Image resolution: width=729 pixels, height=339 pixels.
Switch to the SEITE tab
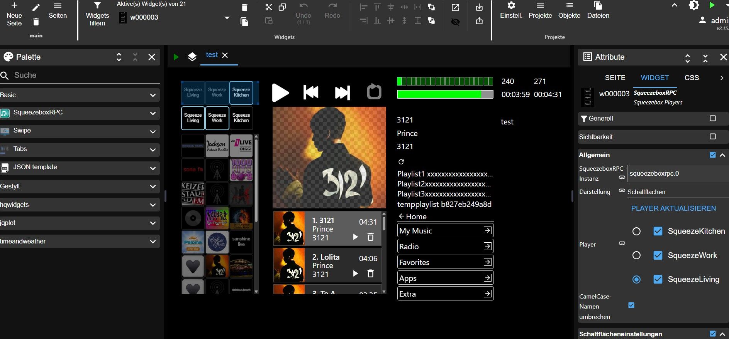tap(615, 78)
